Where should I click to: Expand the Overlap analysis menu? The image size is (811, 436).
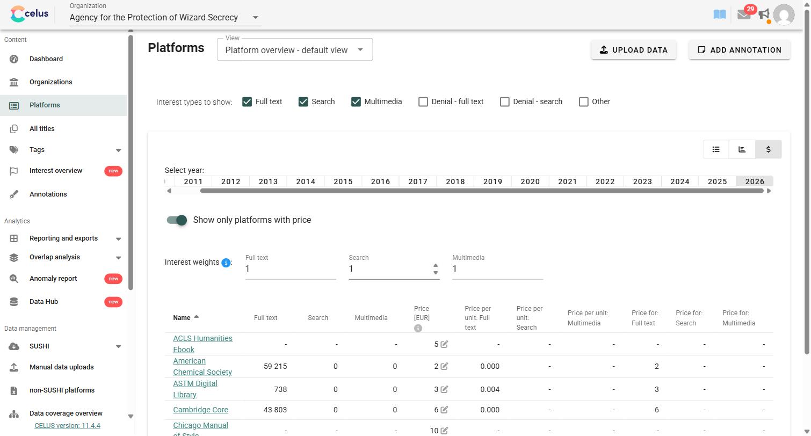tap(119, 258)
